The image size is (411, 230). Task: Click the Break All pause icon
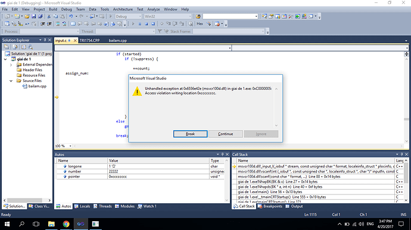[140, 24]
